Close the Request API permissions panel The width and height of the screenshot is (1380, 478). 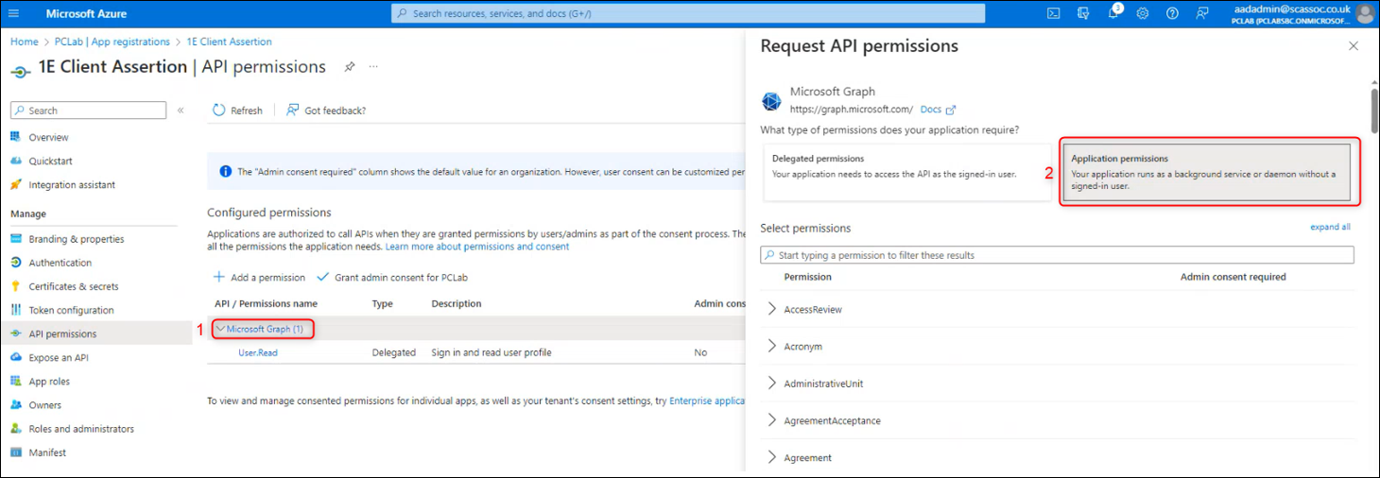(1353, 46)
